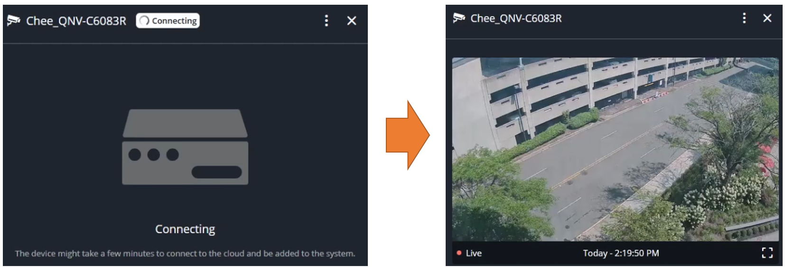This screenshot has height=267, width=785.
Task: Open the kebab menu on the live panel
Action: pyautogui.click(x=744, y=18)
